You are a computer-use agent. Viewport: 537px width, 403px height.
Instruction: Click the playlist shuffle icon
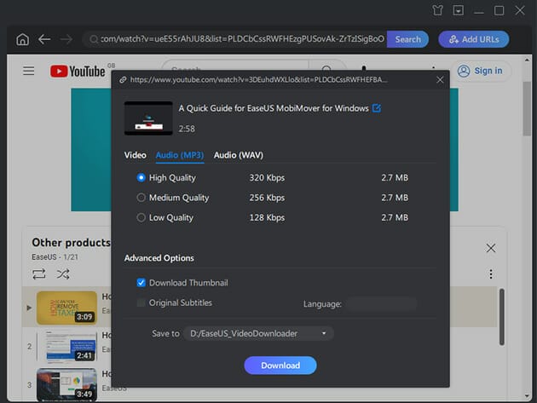pyautogui.click(x=63, y=273)
